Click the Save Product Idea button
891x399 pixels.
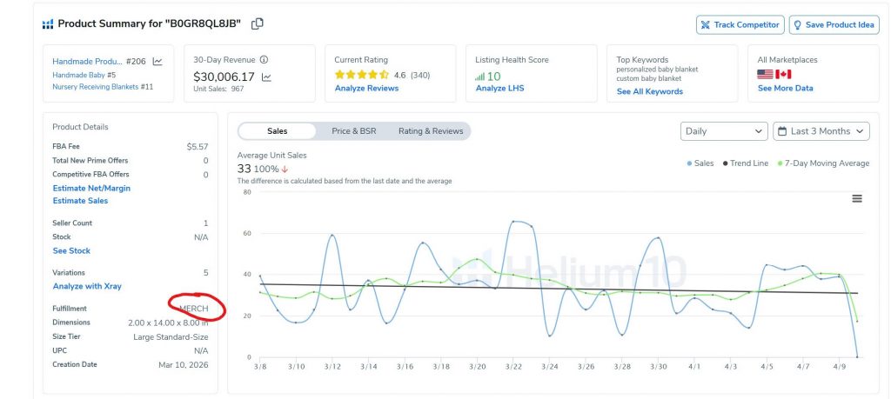coord(834,24)
